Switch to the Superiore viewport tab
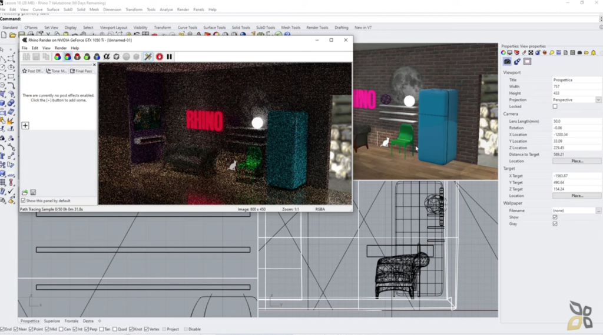Viewport: 603px width, 335px height. 52,321
